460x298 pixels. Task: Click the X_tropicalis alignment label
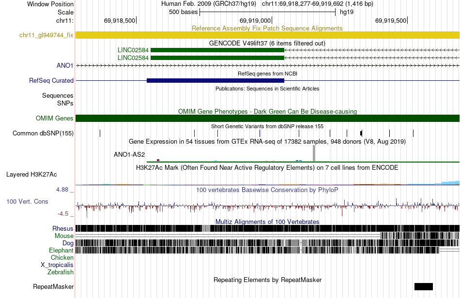pyautogui.click(x=57, y=265)
